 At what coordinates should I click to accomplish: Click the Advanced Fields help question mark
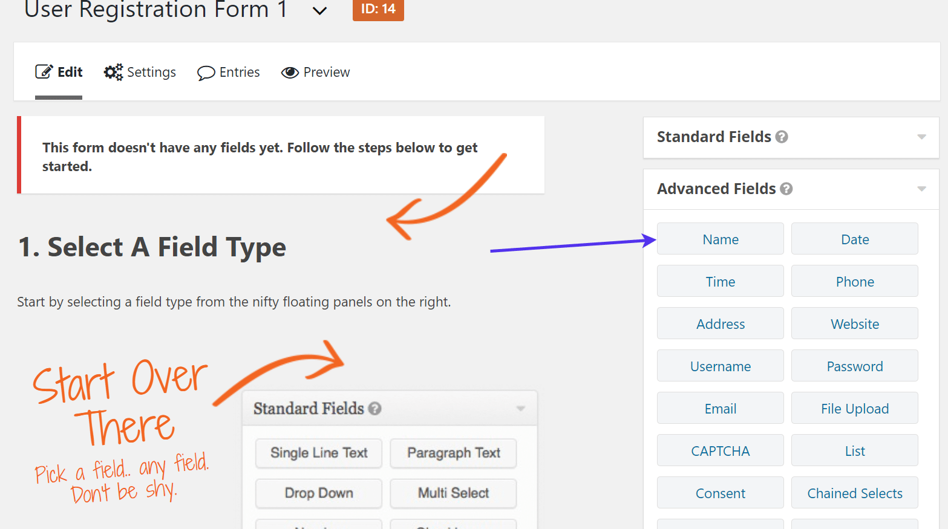786,189
